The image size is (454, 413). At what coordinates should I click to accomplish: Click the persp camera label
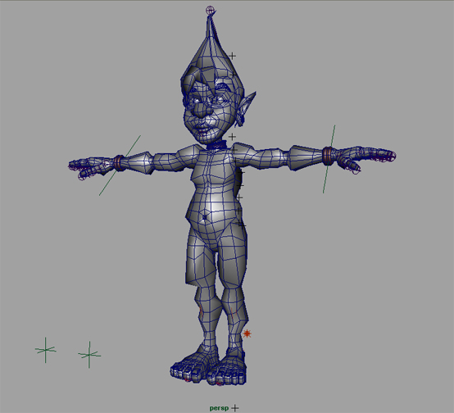click(x=219, y=408)
